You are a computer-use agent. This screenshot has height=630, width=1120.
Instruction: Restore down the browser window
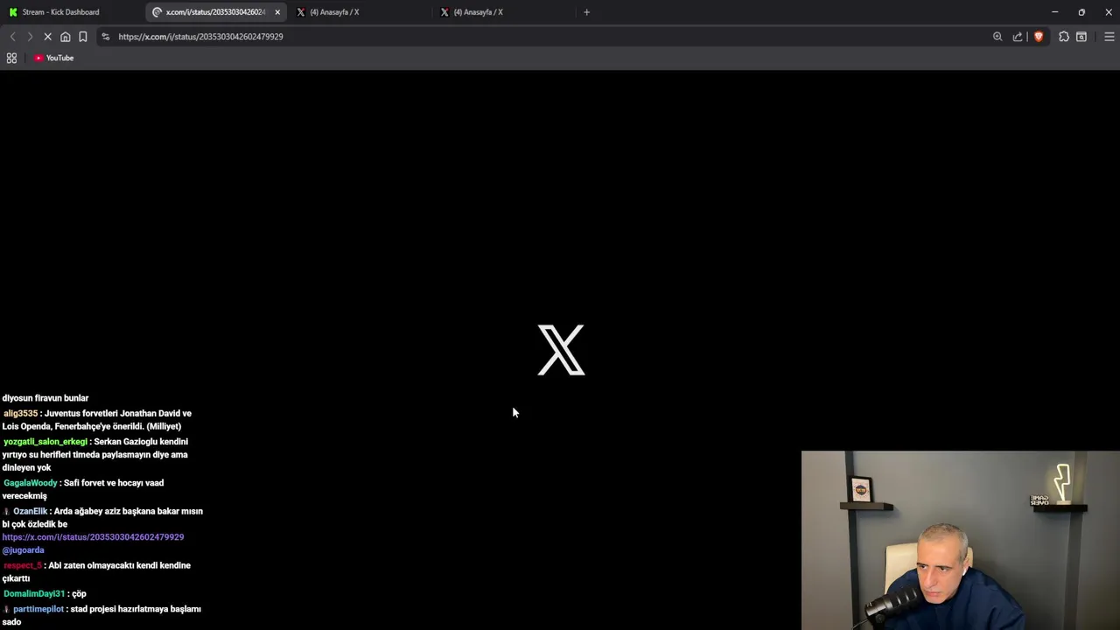1081,12
